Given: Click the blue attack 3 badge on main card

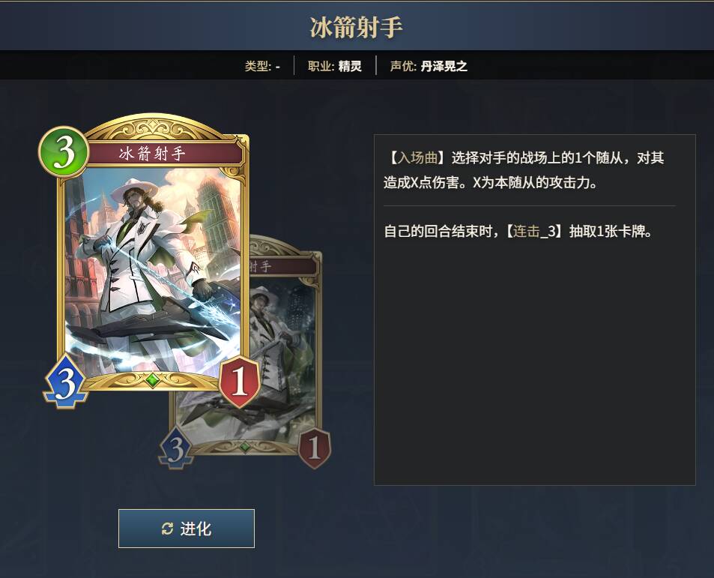Looking at the screenshot, I should click(x=66, y=382).
